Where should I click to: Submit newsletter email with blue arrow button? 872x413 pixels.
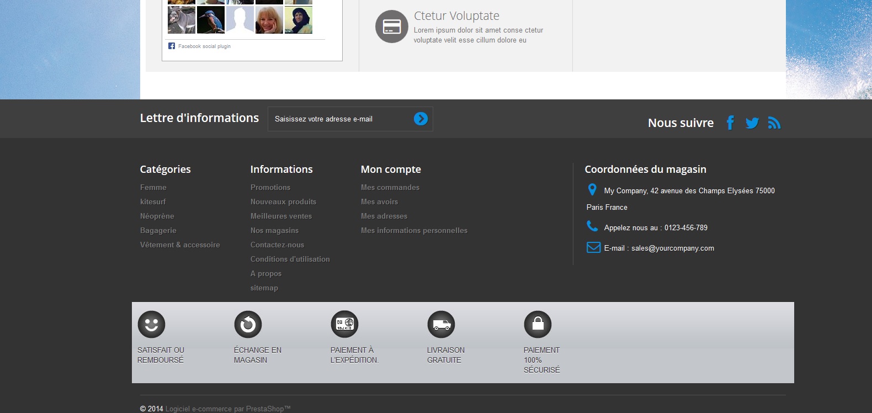coord(421,119)
